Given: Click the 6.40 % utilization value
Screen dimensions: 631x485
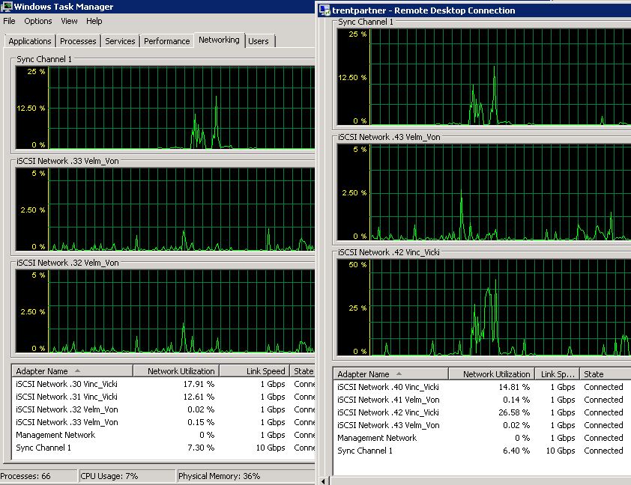Looking at the screenshot, I should pos(516,451).
